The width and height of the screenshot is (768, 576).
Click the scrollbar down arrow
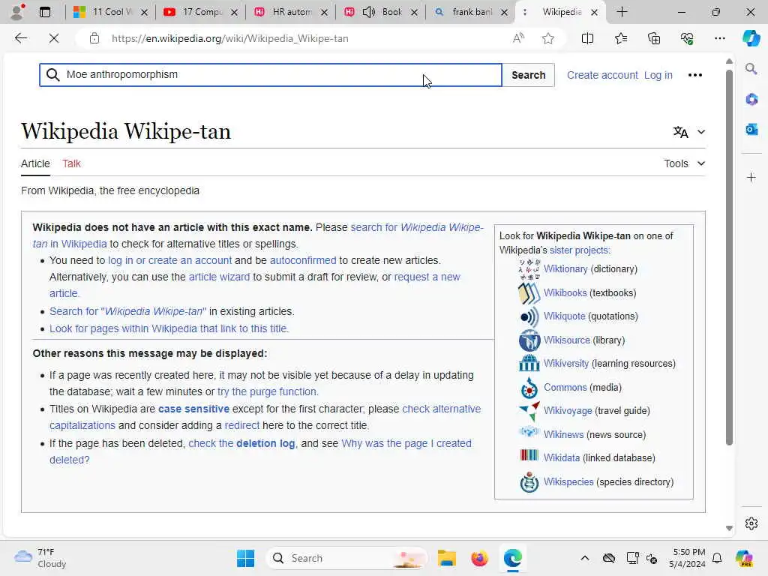tap(729, 528)
